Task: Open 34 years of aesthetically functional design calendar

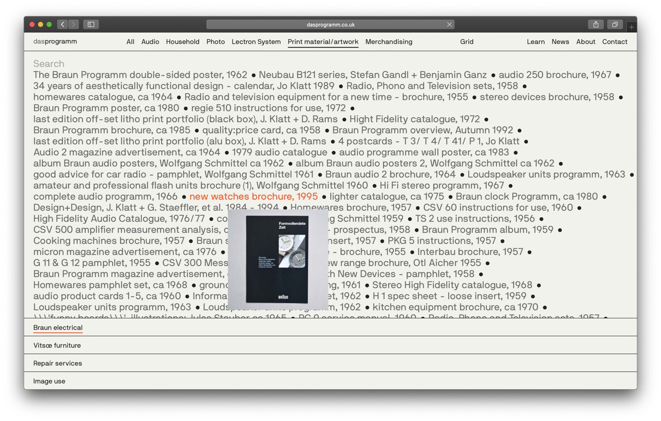Action: [x=184, y=86]
